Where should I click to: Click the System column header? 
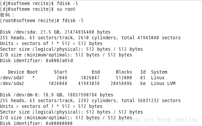pos(159,72)
